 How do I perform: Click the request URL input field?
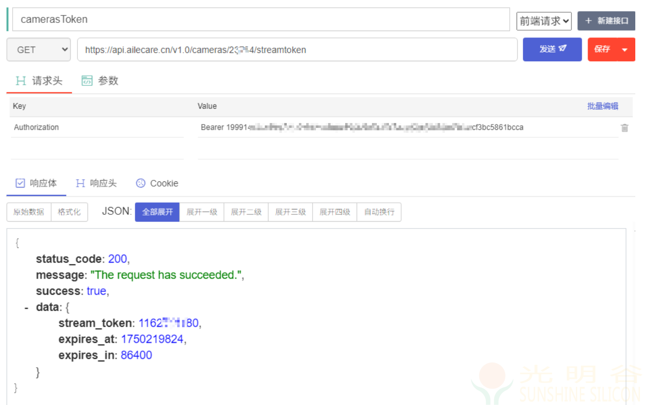297,50
